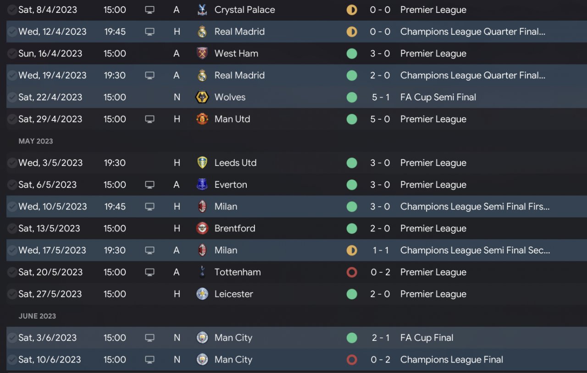Click the TV icon on the 8/4/2023 fixture
Screen dimensions: 587x373
click(x=150, y=10)
